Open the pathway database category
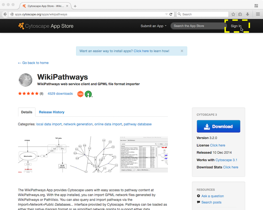263x210 pixels. [x=138, y=124]
